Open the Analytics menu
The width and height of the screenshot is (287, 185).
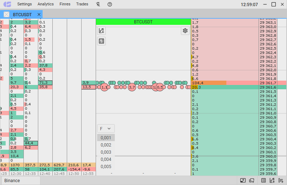pos(45,4)
